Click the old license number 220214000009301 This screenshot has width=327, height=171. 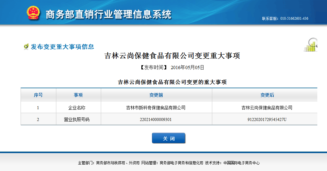(156, 119)
